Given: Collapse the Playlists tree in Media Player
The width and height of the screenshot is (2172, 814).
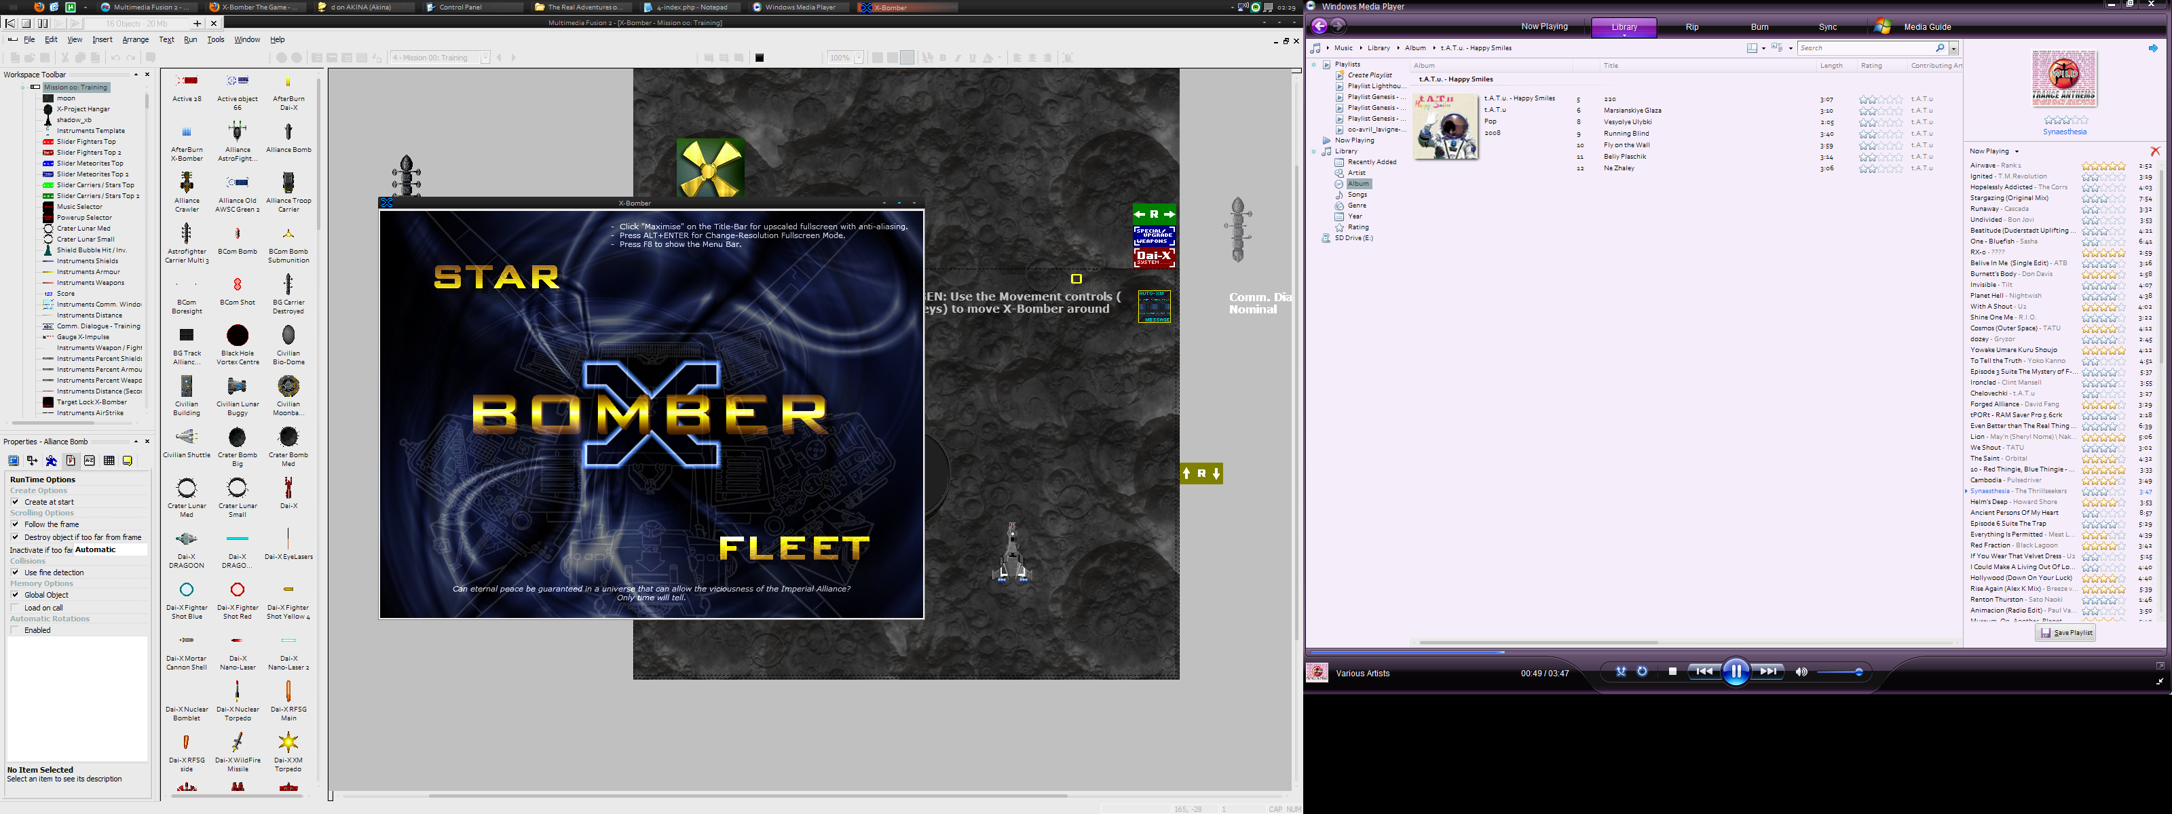Looking at the screenshot, I should click(1313, 64).
